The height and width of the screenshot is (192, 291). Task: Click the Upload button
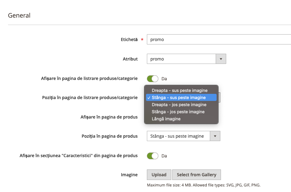(159, 175)
